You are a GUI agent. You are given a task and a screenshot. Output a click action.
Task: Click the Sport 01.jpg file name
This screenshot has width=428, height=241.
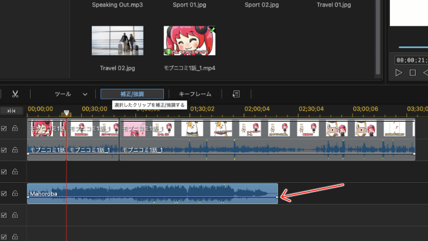pyautogui.click(x=189, y=5)
